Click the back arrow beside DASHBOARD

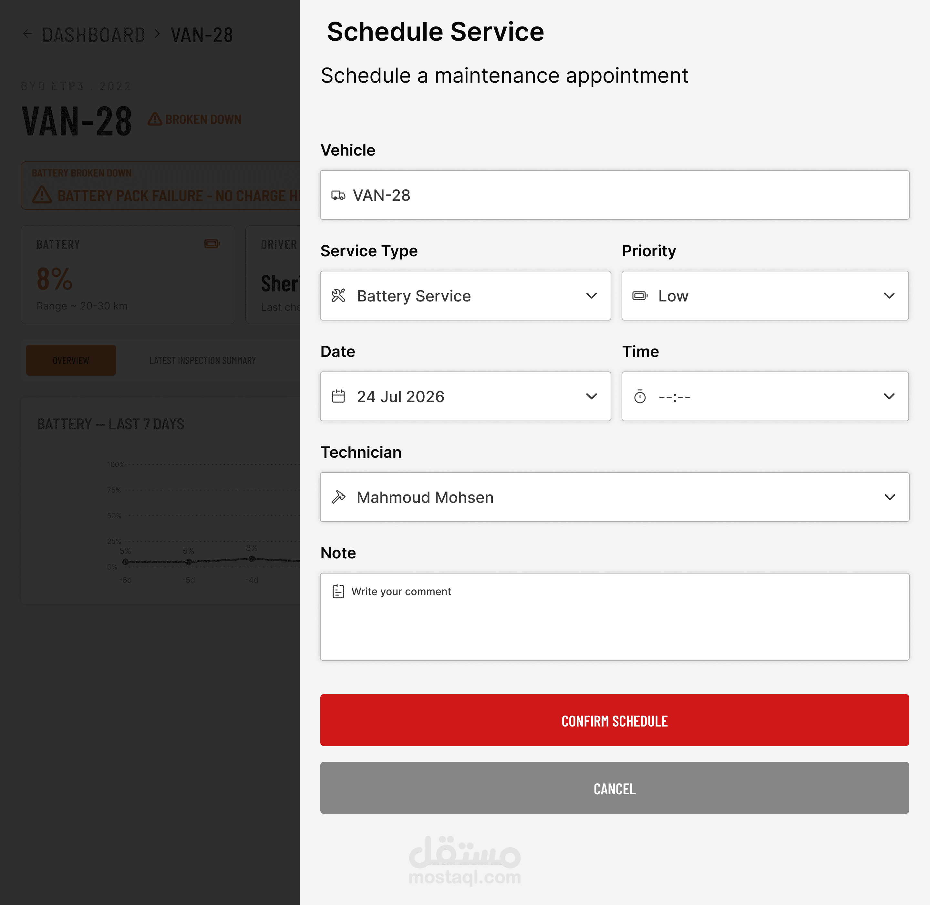(27, 34)
